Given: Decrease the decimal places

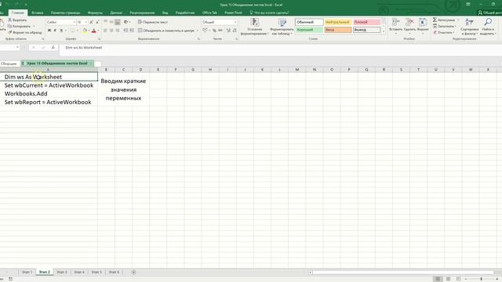Looking at the screenshot, I should click(235, 31).
